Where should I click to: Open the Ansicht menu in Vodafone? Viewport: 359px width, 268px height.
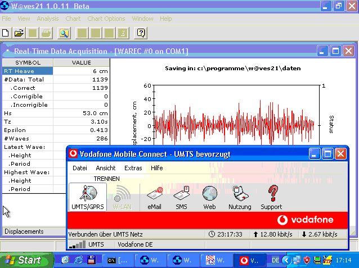[106, 168]
